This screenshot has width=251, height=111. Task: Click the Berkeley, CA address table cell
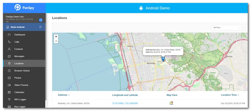tap(74, 103)
